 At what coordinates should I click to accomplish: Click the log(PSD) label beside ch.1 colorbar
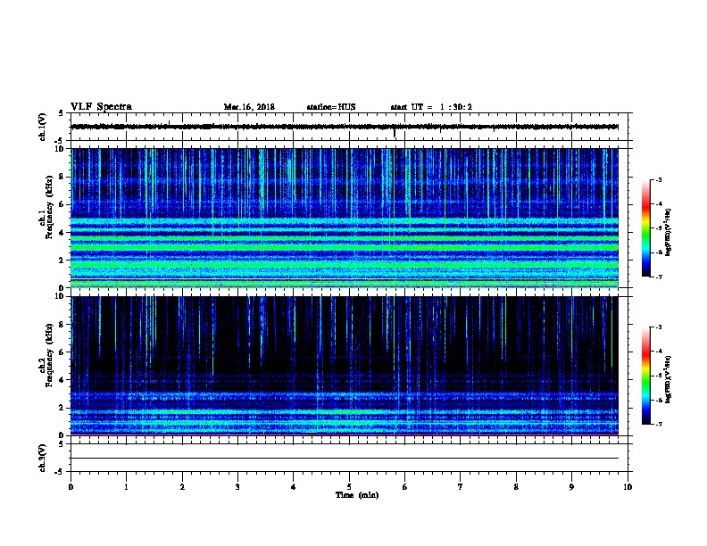tap(668, 232)
